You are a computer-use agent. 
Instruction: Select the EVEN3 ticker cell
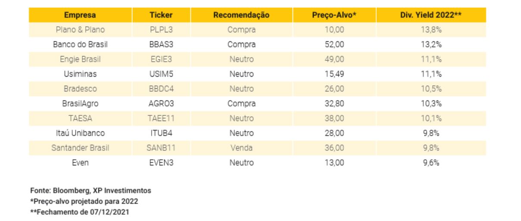pos(161,162)
